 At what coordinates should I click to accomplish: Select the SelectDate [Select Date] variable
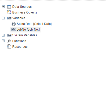tap(34, 24)
